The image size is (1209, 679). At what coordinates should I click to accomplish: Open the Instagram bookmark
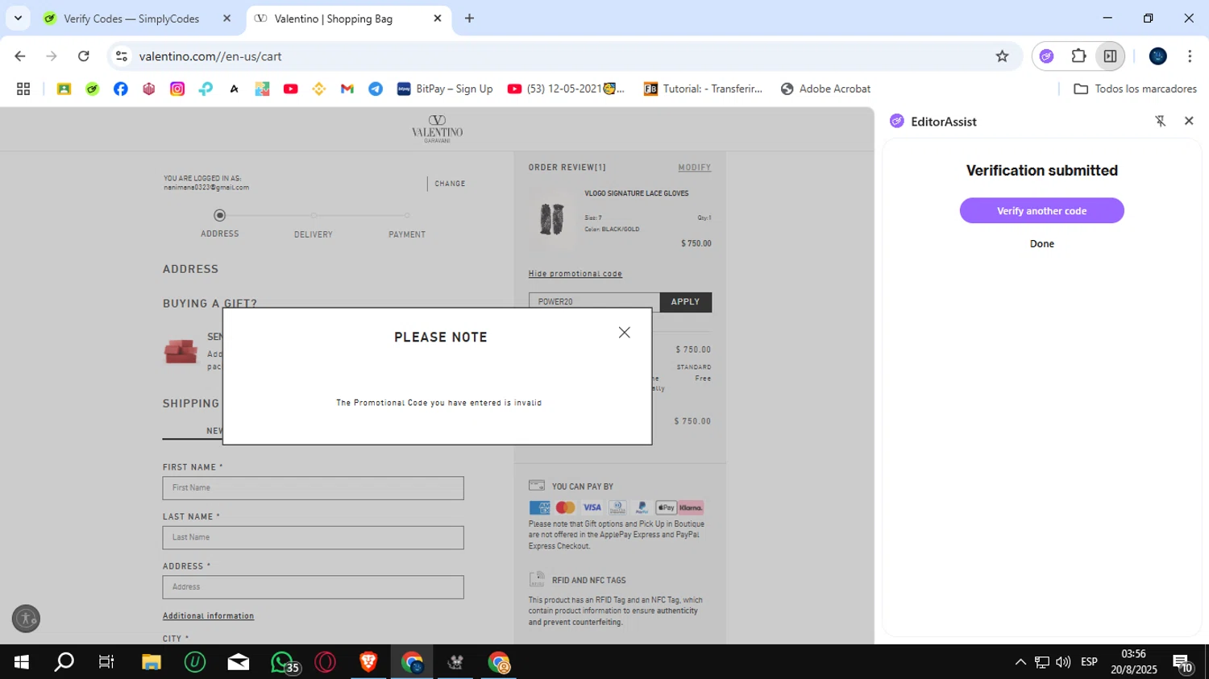pos(177,89)
